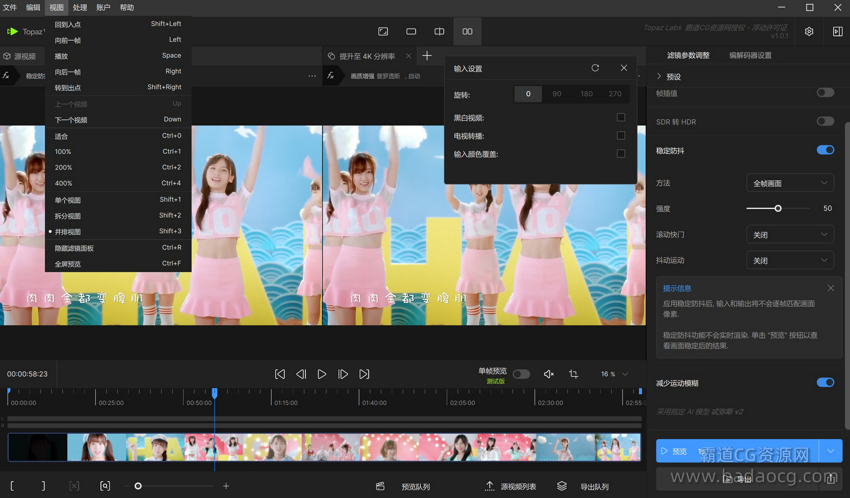Switch to the 编解码器设置 tab
Image resolution: width=850 pixels, height=498 pixels.
click(750, 55)
